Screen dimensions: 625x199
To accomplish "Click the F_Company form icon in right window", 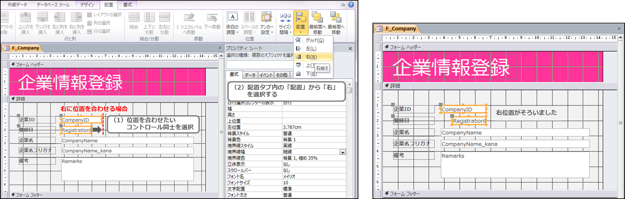I will coord(379,29).
